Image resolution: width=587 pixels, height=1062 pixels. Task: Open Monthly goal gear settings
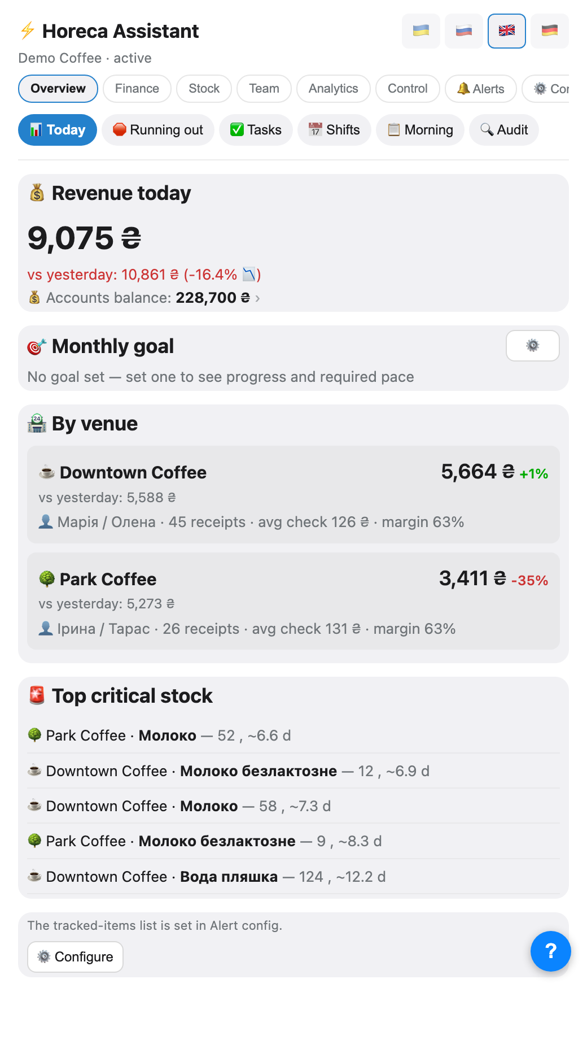point(532,346)
